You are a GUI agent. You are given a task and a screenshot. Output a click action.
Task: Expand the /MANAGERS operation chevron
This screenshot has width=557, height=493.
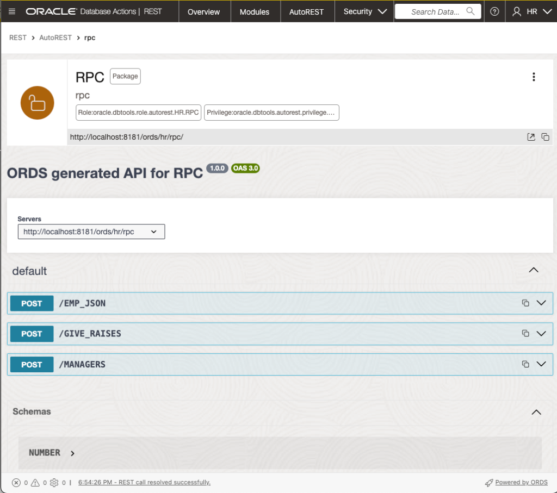point(541,364)
